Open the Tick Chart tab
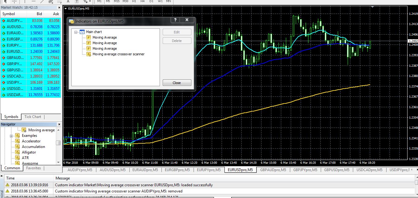The width and height of the screenshot is (418, 198). (x=32, y=117)
